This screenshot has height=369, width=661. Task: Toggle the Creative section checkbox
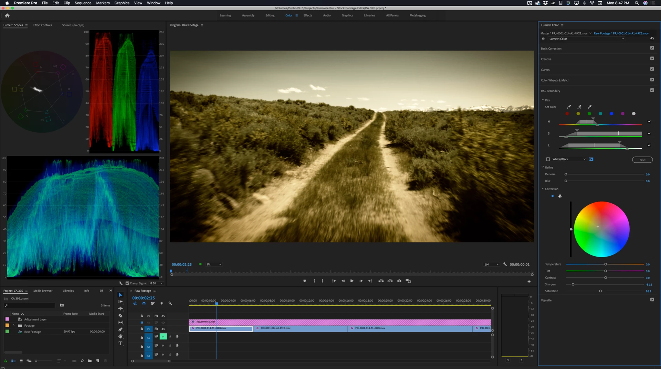[652, 59]
